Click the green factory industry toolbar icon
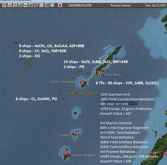The height and width of the screenshot is (165, 167). [x=20, y=5]
